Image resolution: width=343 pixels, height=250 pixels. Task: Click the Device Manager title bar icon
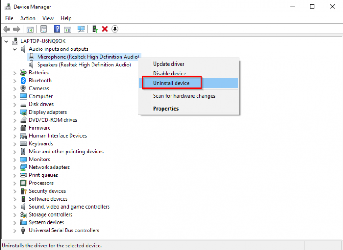8,7
